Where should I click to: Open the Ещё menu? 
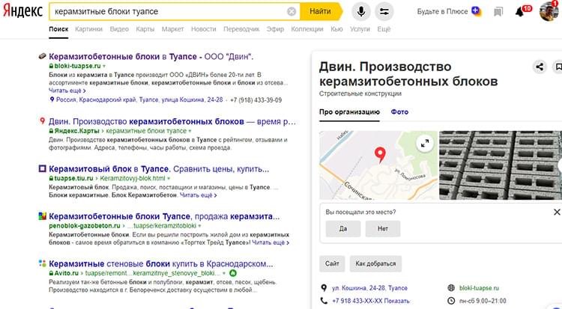pyautogui.click(x=384, y=29)
